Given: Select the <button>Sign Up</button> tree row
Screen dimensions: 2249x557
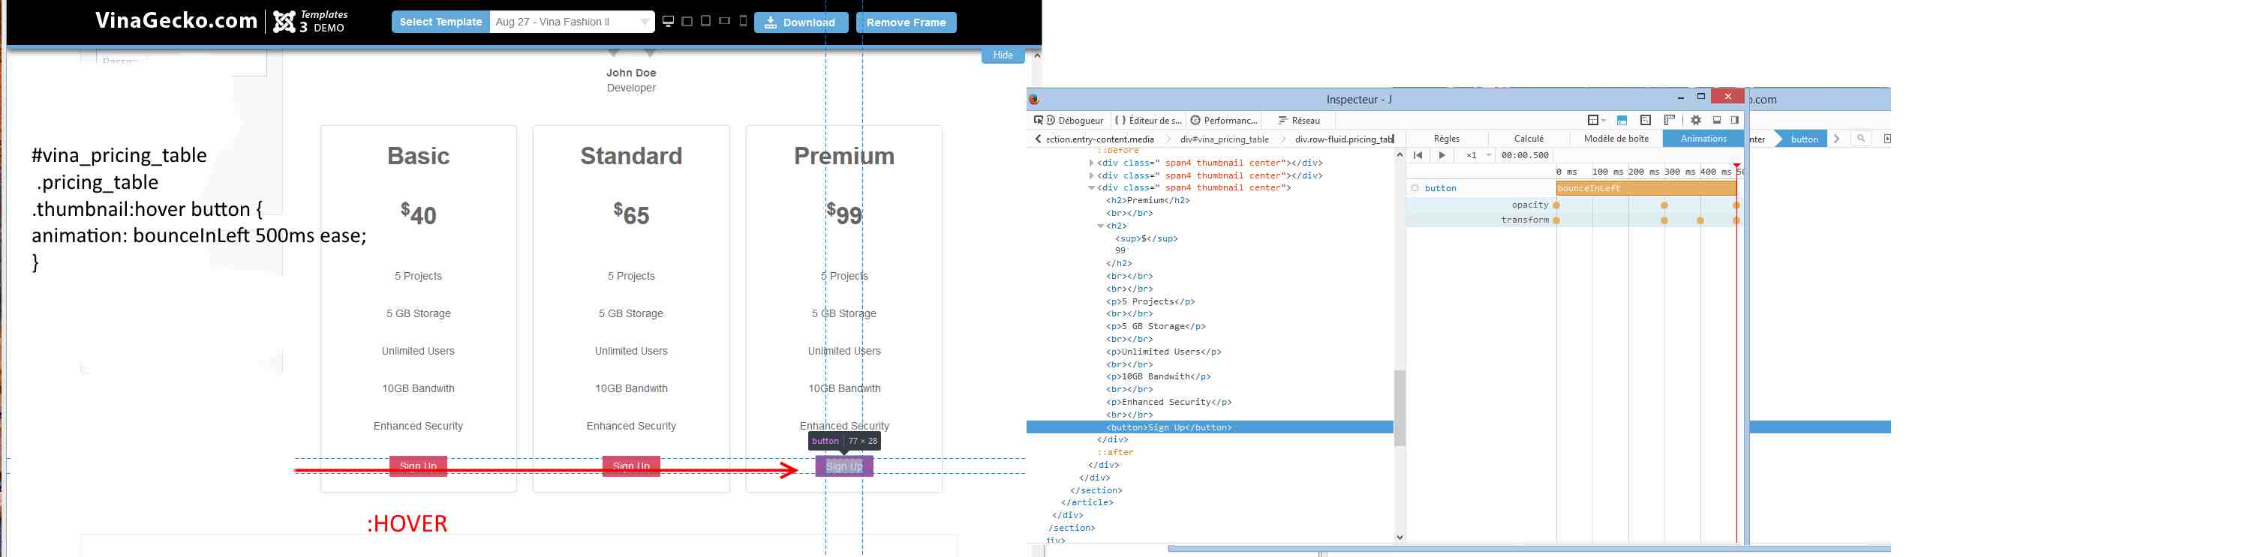Looking at the screenshot, I should pyautogui.click(x=1210, y=427).
